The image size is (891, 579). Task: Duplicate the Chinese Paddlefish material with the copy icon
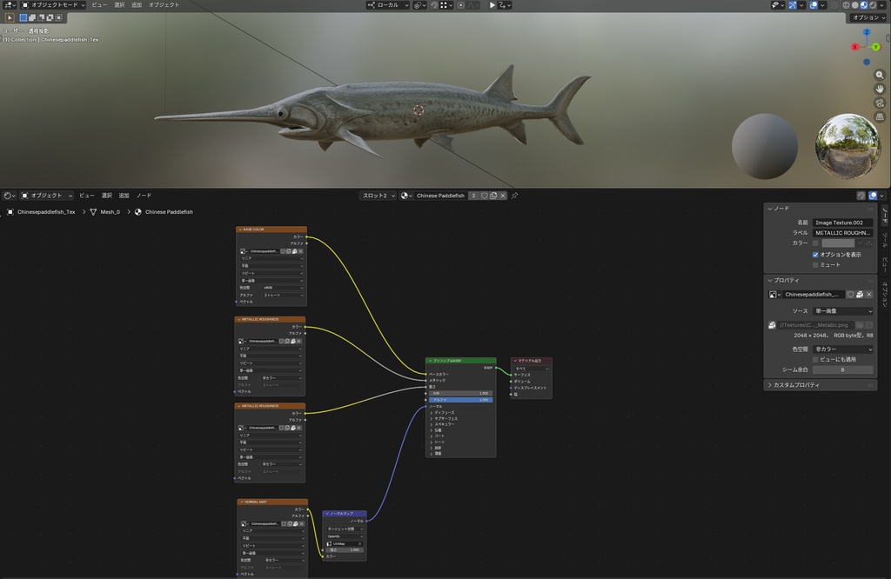[494, 196]
